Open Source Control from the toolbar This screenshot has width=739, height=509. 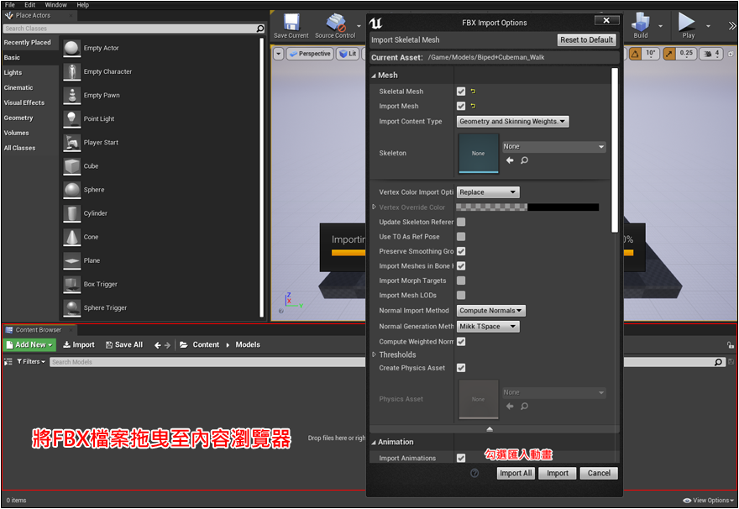point(336,22)
